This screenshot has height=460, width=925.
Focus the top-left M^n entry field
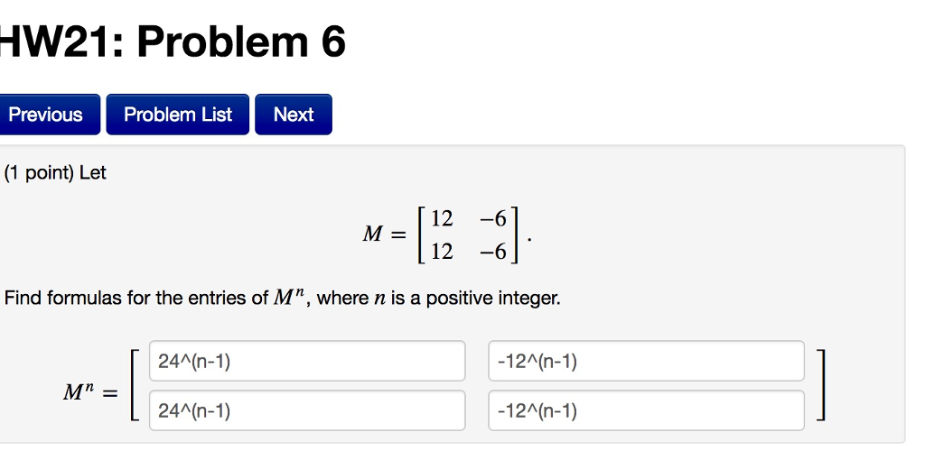[307, 361]
